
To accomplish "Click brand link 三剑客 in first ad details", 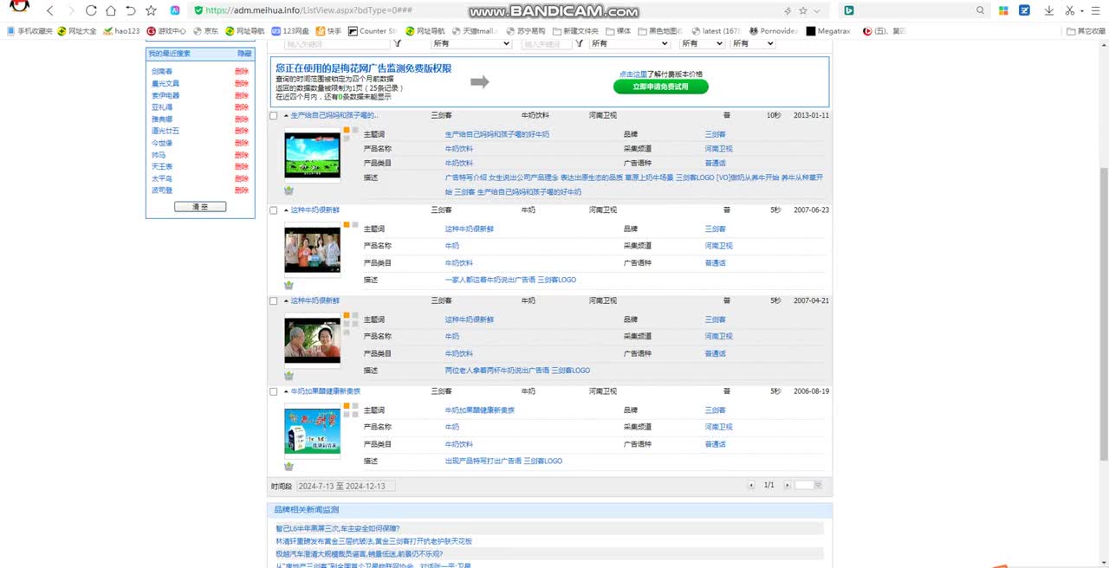I will coord(715,134).
